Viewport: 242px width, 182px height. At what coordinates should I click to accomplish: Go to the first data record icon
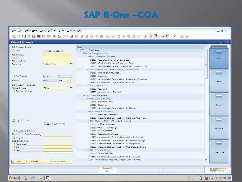[x=76, y=36]
